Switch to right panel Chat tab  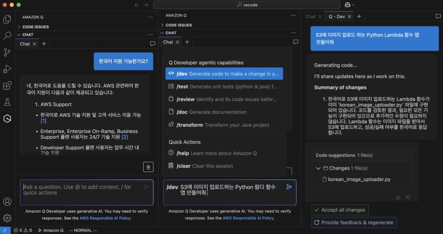310,16
